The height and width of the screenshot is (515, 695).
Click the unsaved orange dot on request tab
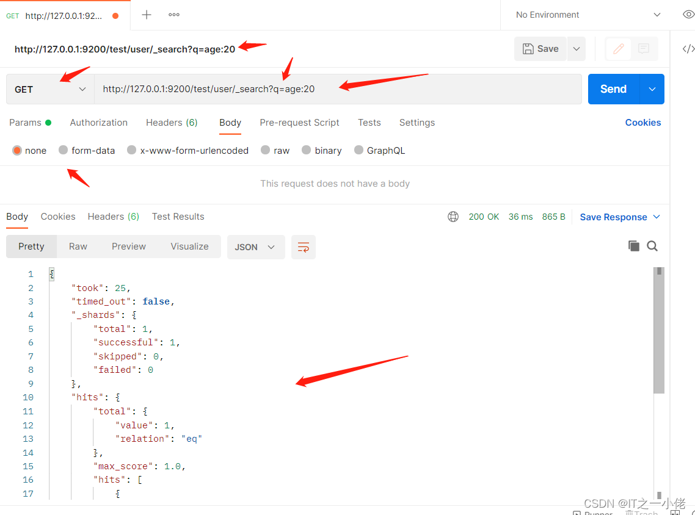pyautogui.click(x=115, y=16)
